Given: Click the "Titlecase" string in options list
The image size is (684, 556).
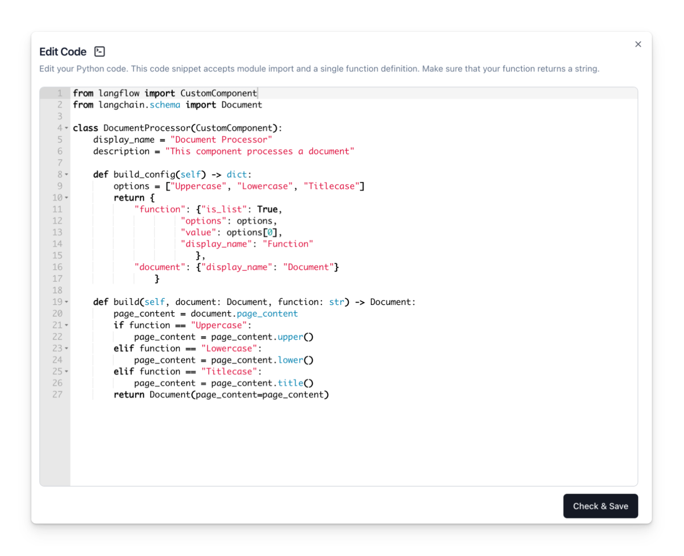Looking at the screenshot, I should click(x=332, y=186).
